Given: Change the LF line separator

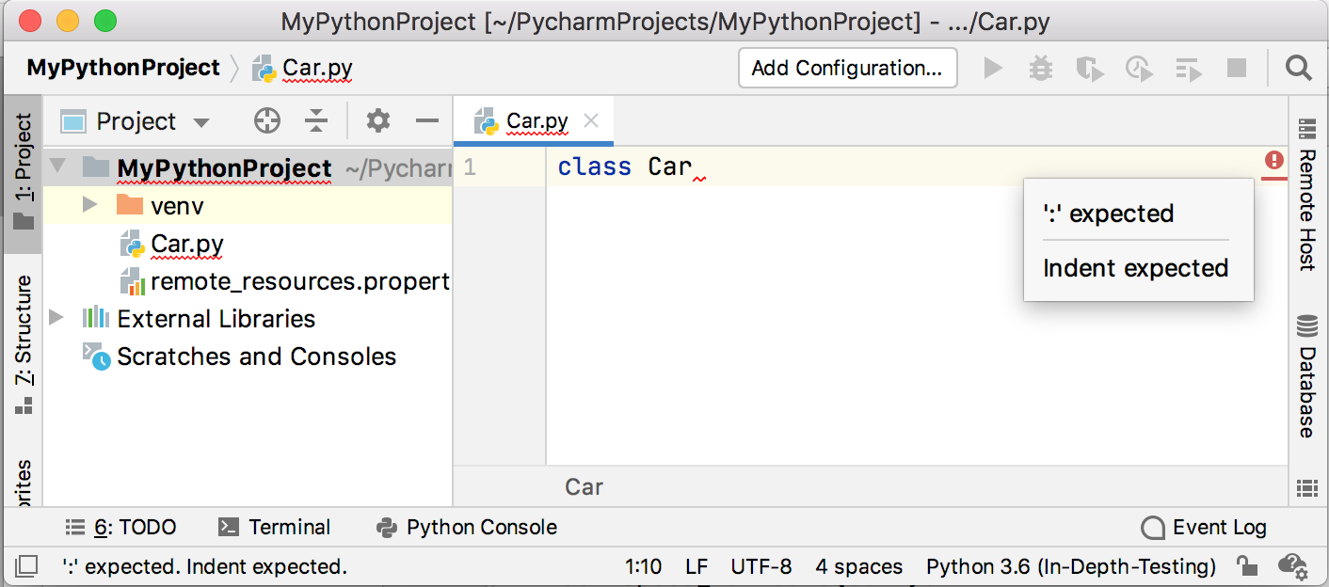Looking at the screenshot, I should click(x=697, y=566).
